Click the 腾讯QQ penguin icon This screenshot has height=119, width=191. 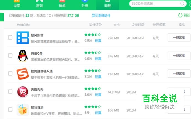[23, 56]
